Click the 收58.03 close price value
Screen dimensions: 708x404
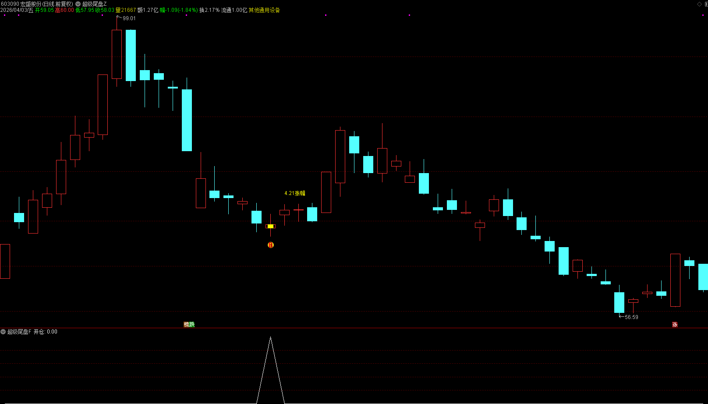[105, 10]
